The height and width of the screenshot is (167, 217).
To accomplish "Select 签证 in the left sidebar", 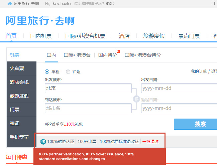I will 22,123.
